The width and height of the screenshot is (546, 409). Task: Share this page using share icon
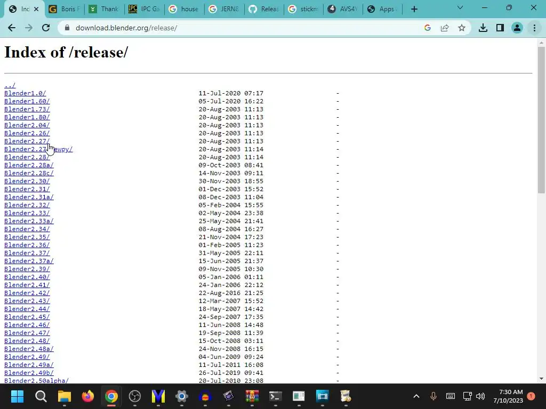tap(445, 28)
